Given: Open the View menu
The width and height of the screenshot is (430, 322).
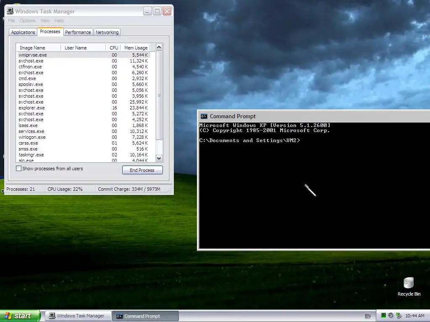Looking at the screenshot, I should pyautogui.click(x=45, y=21).
